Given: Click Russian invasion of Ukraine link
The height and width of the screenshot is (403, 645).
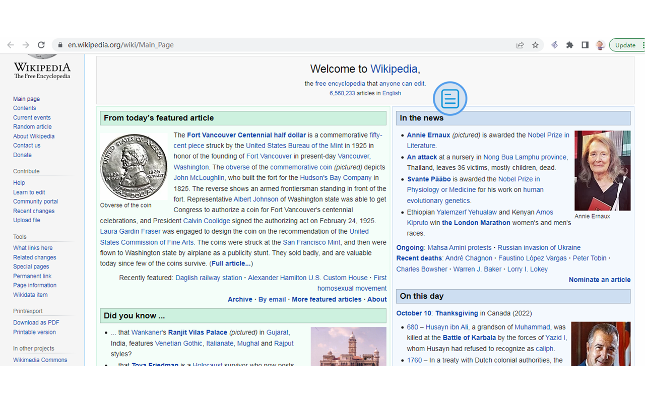Looking at the screenshot, I should 539,247.
